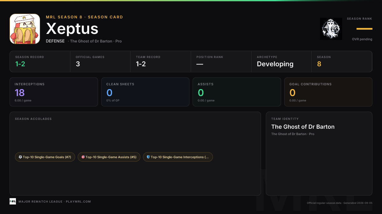Click the Team Identity heading
Screen dimensions: 382x214
285,119
